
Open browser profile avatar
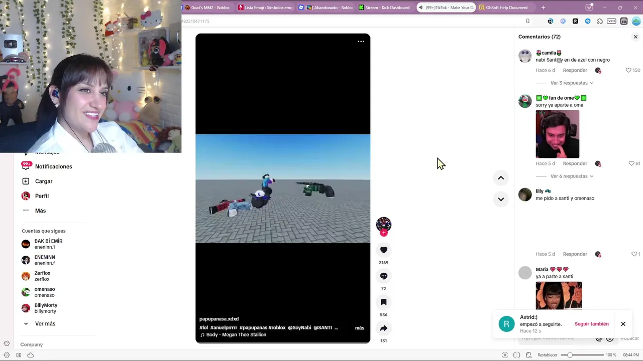click(636, 21)
